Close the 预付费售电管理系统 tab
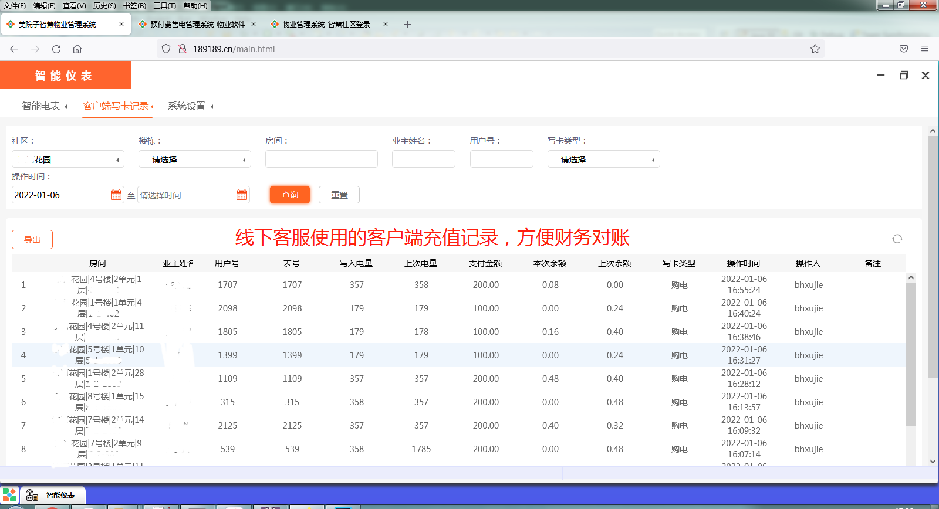 (254, 25)
